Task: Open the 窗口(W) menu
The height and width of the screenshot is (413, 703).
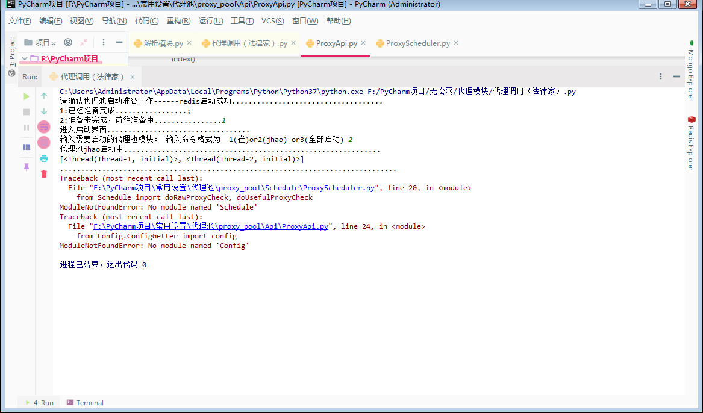Action: pyautogui.click(x=305, y=21)
